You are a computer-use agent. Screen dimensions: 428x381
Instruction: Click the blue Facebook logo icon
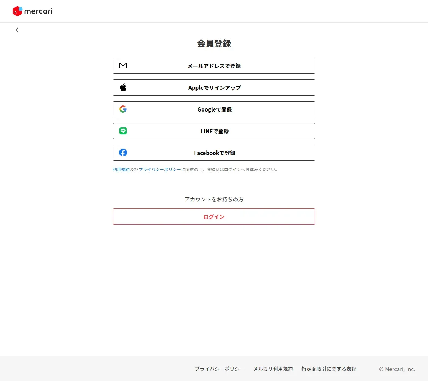(x=123, y=153)
